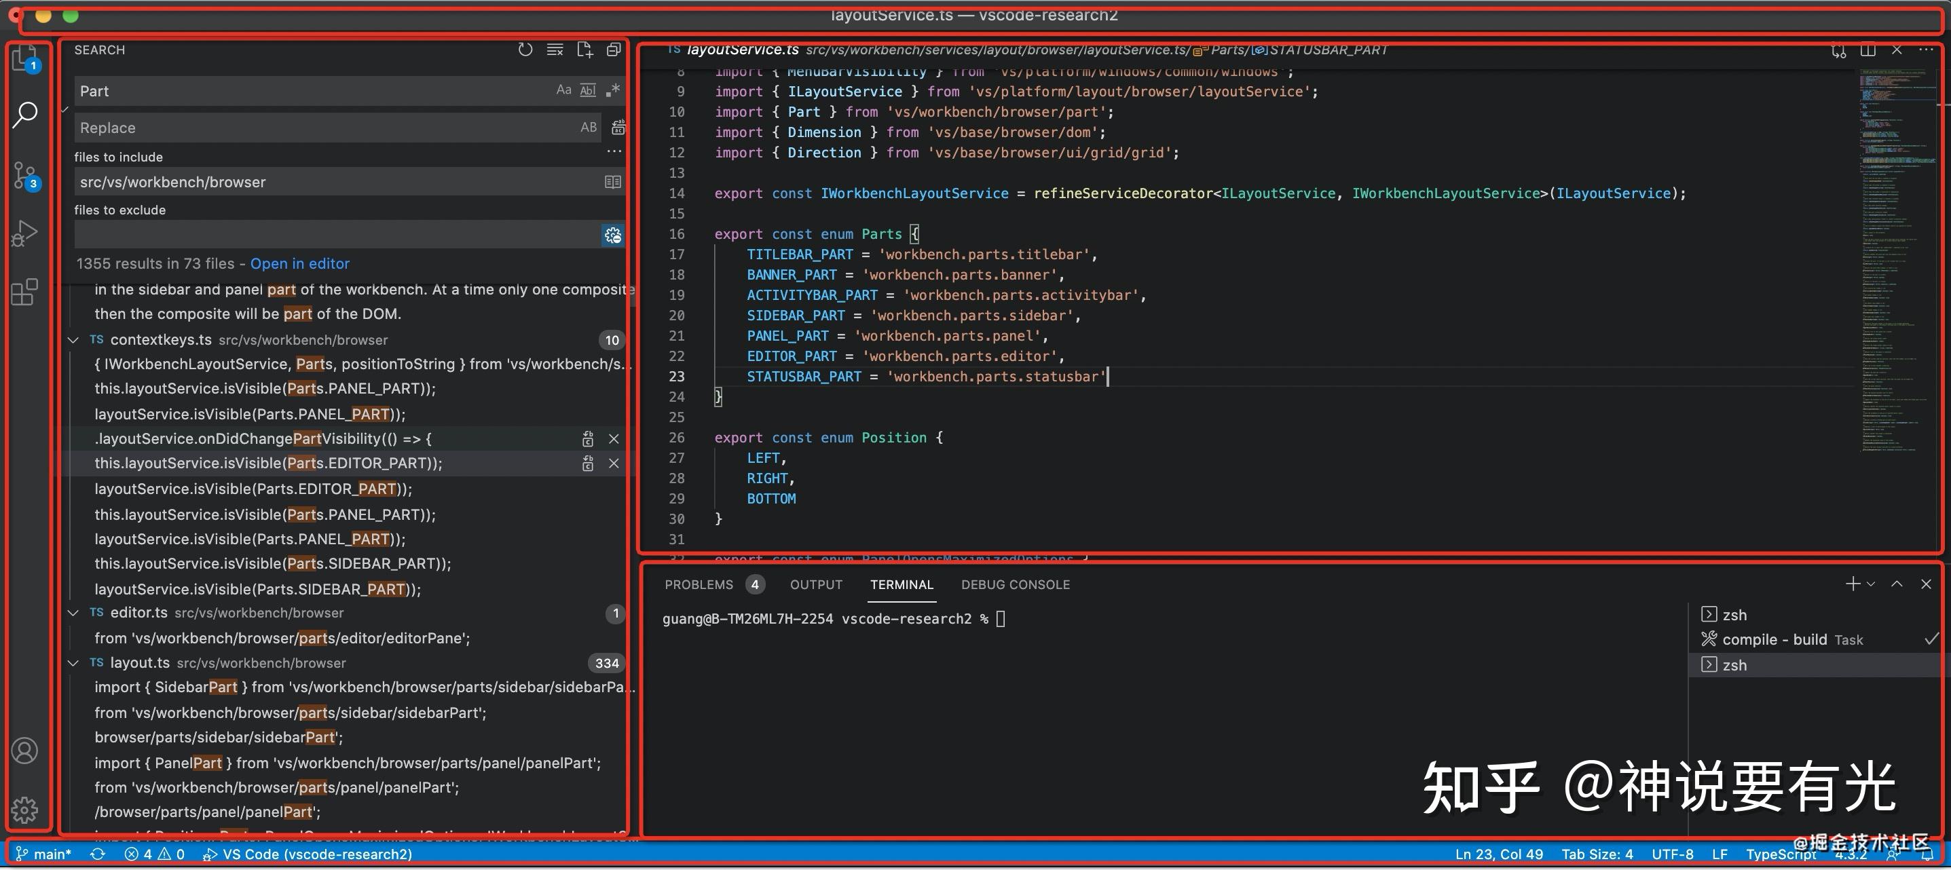Screen dimensions: 1951x870
Task: Open the Explorer view in activity bar
Action: pyautogui.click(x=24, y=58)
